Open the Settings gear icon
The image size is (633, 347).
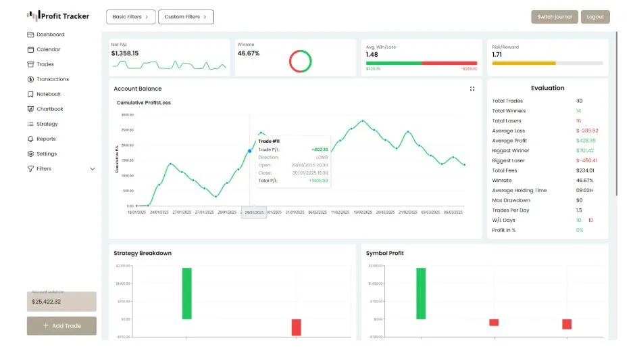pyautogui.click(x=30, y=154)
